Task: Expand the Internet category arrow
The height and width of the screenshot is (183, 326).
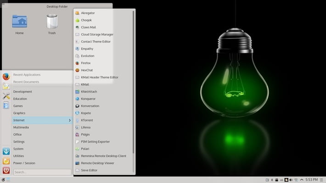Action: coord(70,120)
